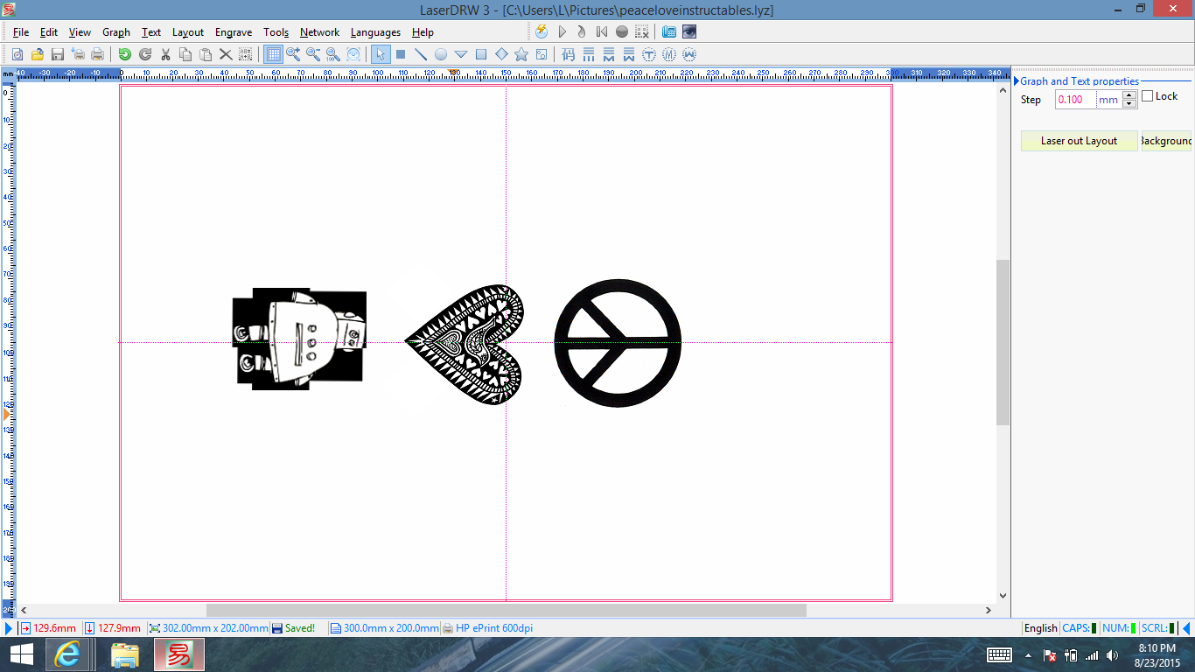The height and width of the screenshot is (672, 1195).
Task: Open a file with the folder icon
Action: (x=38, y=54)
